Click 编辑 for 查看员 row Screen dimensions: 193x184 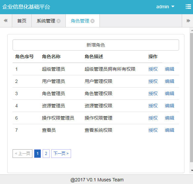click(x=170, y=130)
